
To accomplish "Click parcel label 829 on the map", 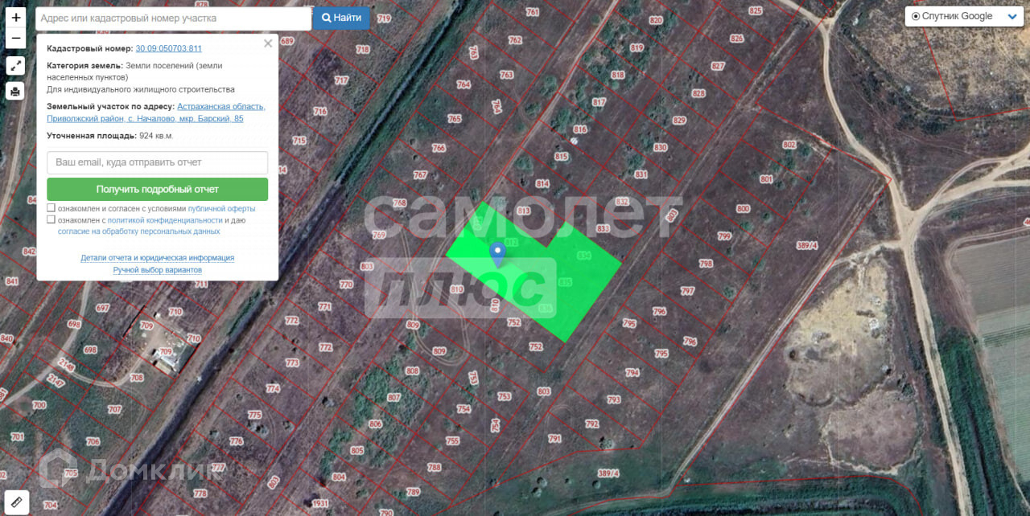I will [x=679, y=121].
